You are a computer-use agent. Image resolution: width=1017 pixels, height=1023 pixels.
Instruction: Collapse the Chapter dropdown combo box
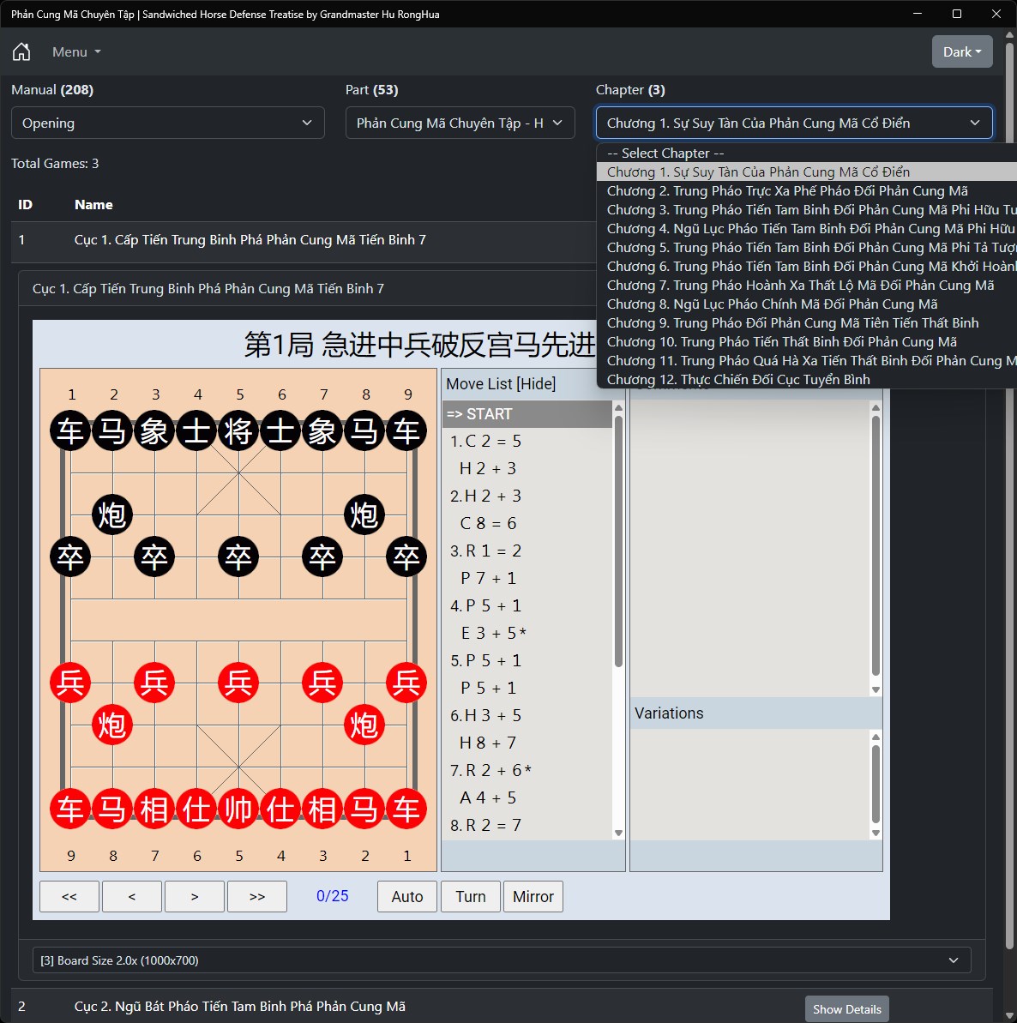tap(794, 123)
